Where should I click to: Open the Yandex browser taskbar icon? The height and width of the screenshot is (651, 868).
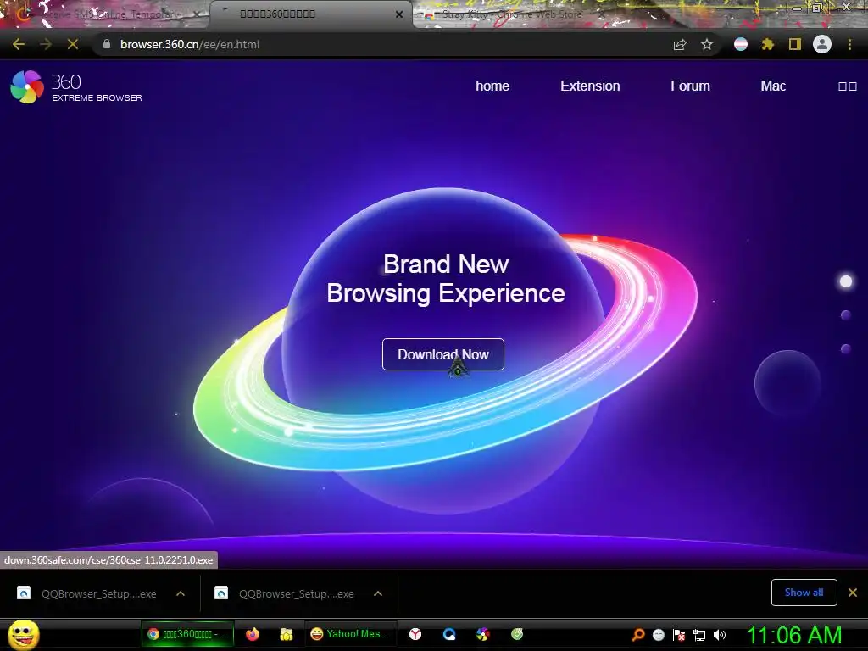[415, 634]
